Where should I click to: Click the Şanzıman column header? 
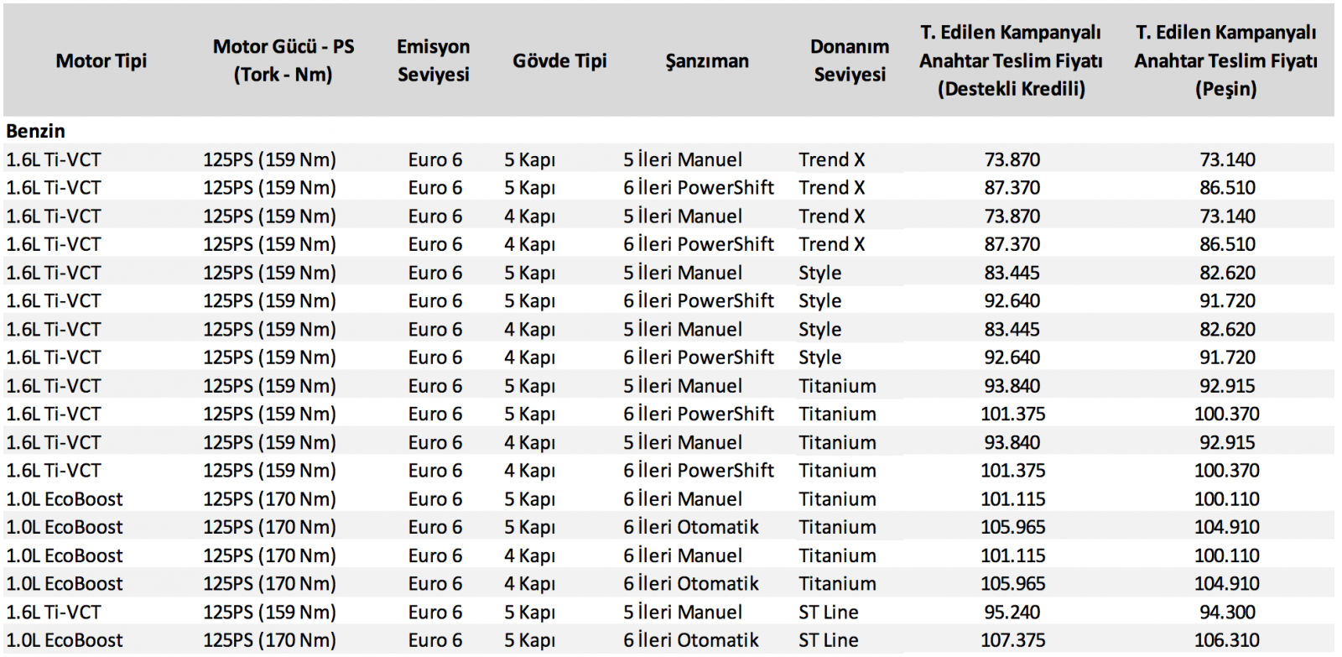coord(707,61)
